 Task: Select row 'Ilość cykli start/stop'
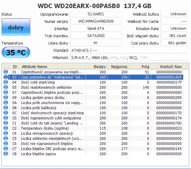(93, 82)
